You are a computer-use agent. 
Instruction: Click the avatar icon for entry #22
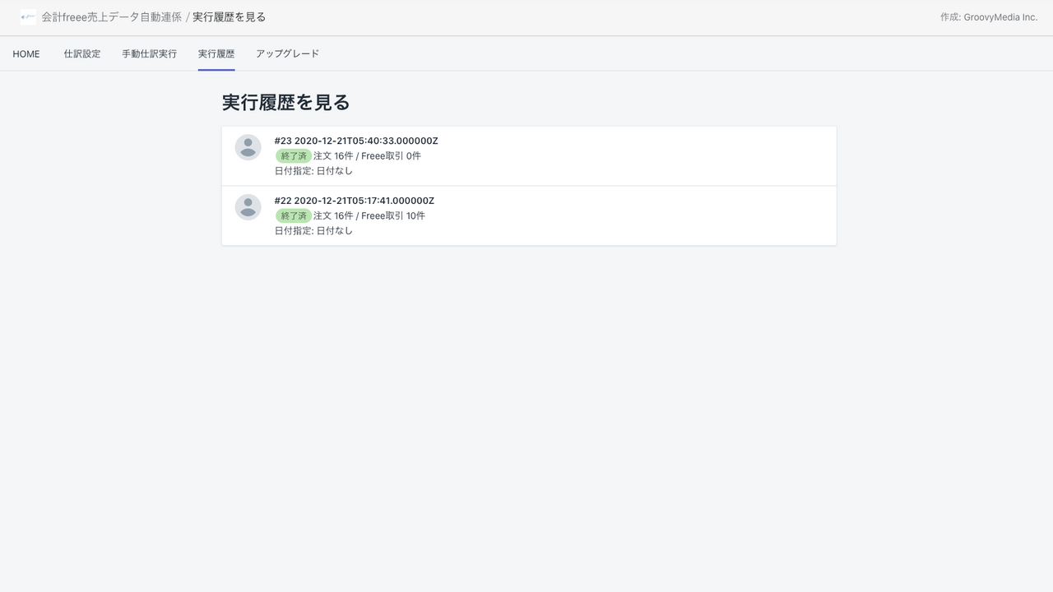[248, 207]
